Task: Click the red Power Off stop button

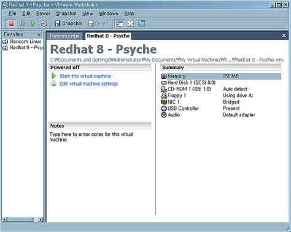Action: 11,23
